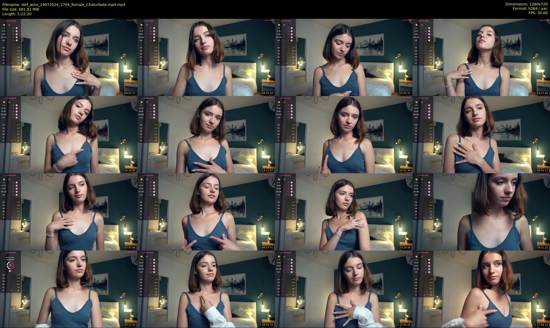
Task: Click the FPS 30.00 label
Action: coord(538,13)
